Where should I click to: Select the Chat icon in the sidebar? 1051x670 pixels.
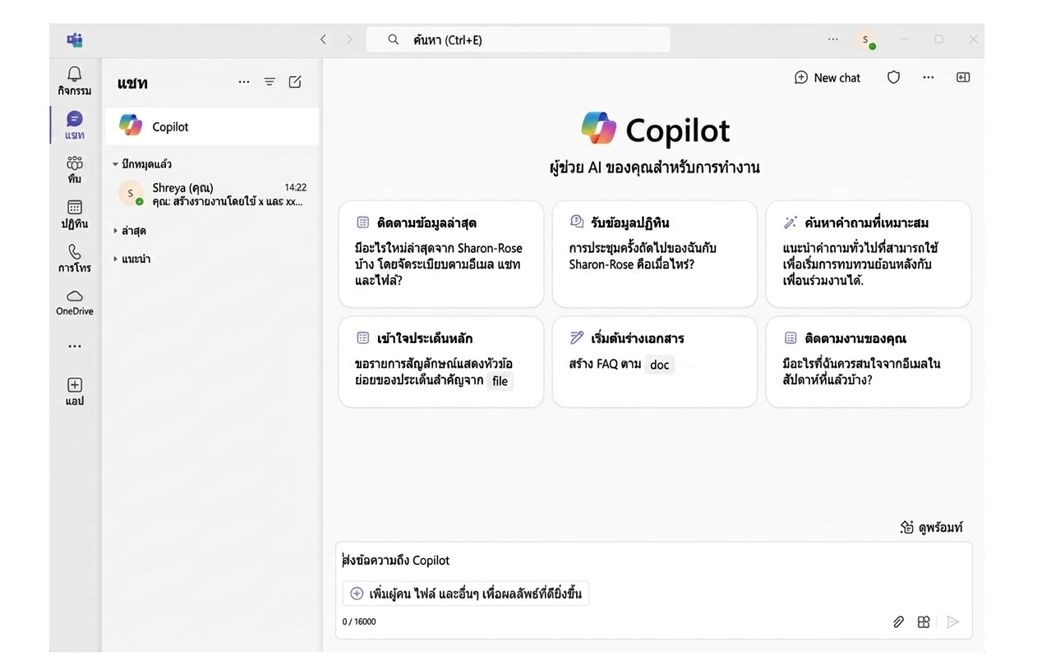pyautogui.click(x=75, y=119)
